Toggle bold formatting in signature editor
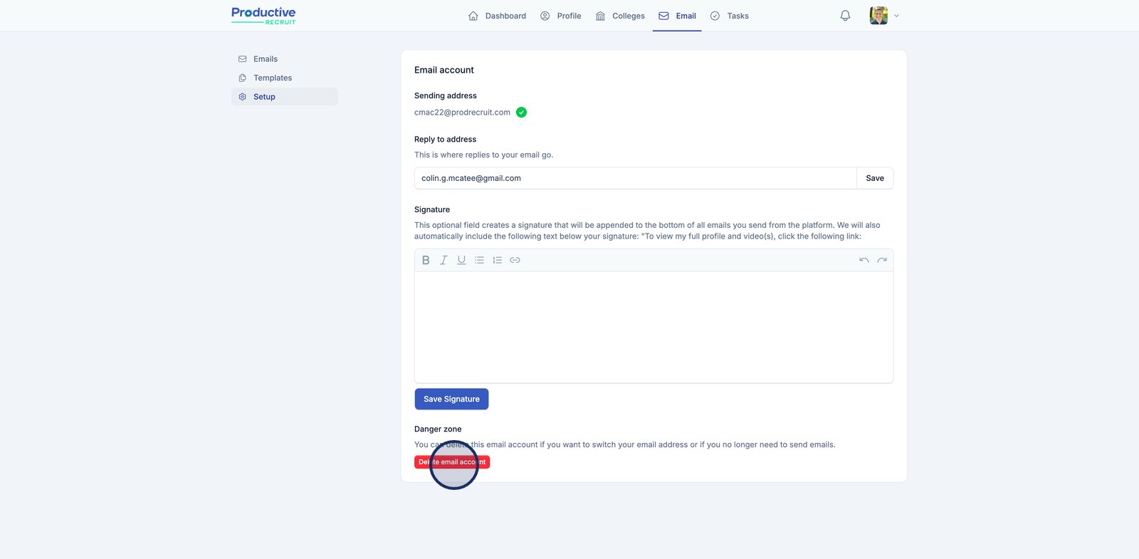This screenshot has width=1139, height=559. [426, 260]
